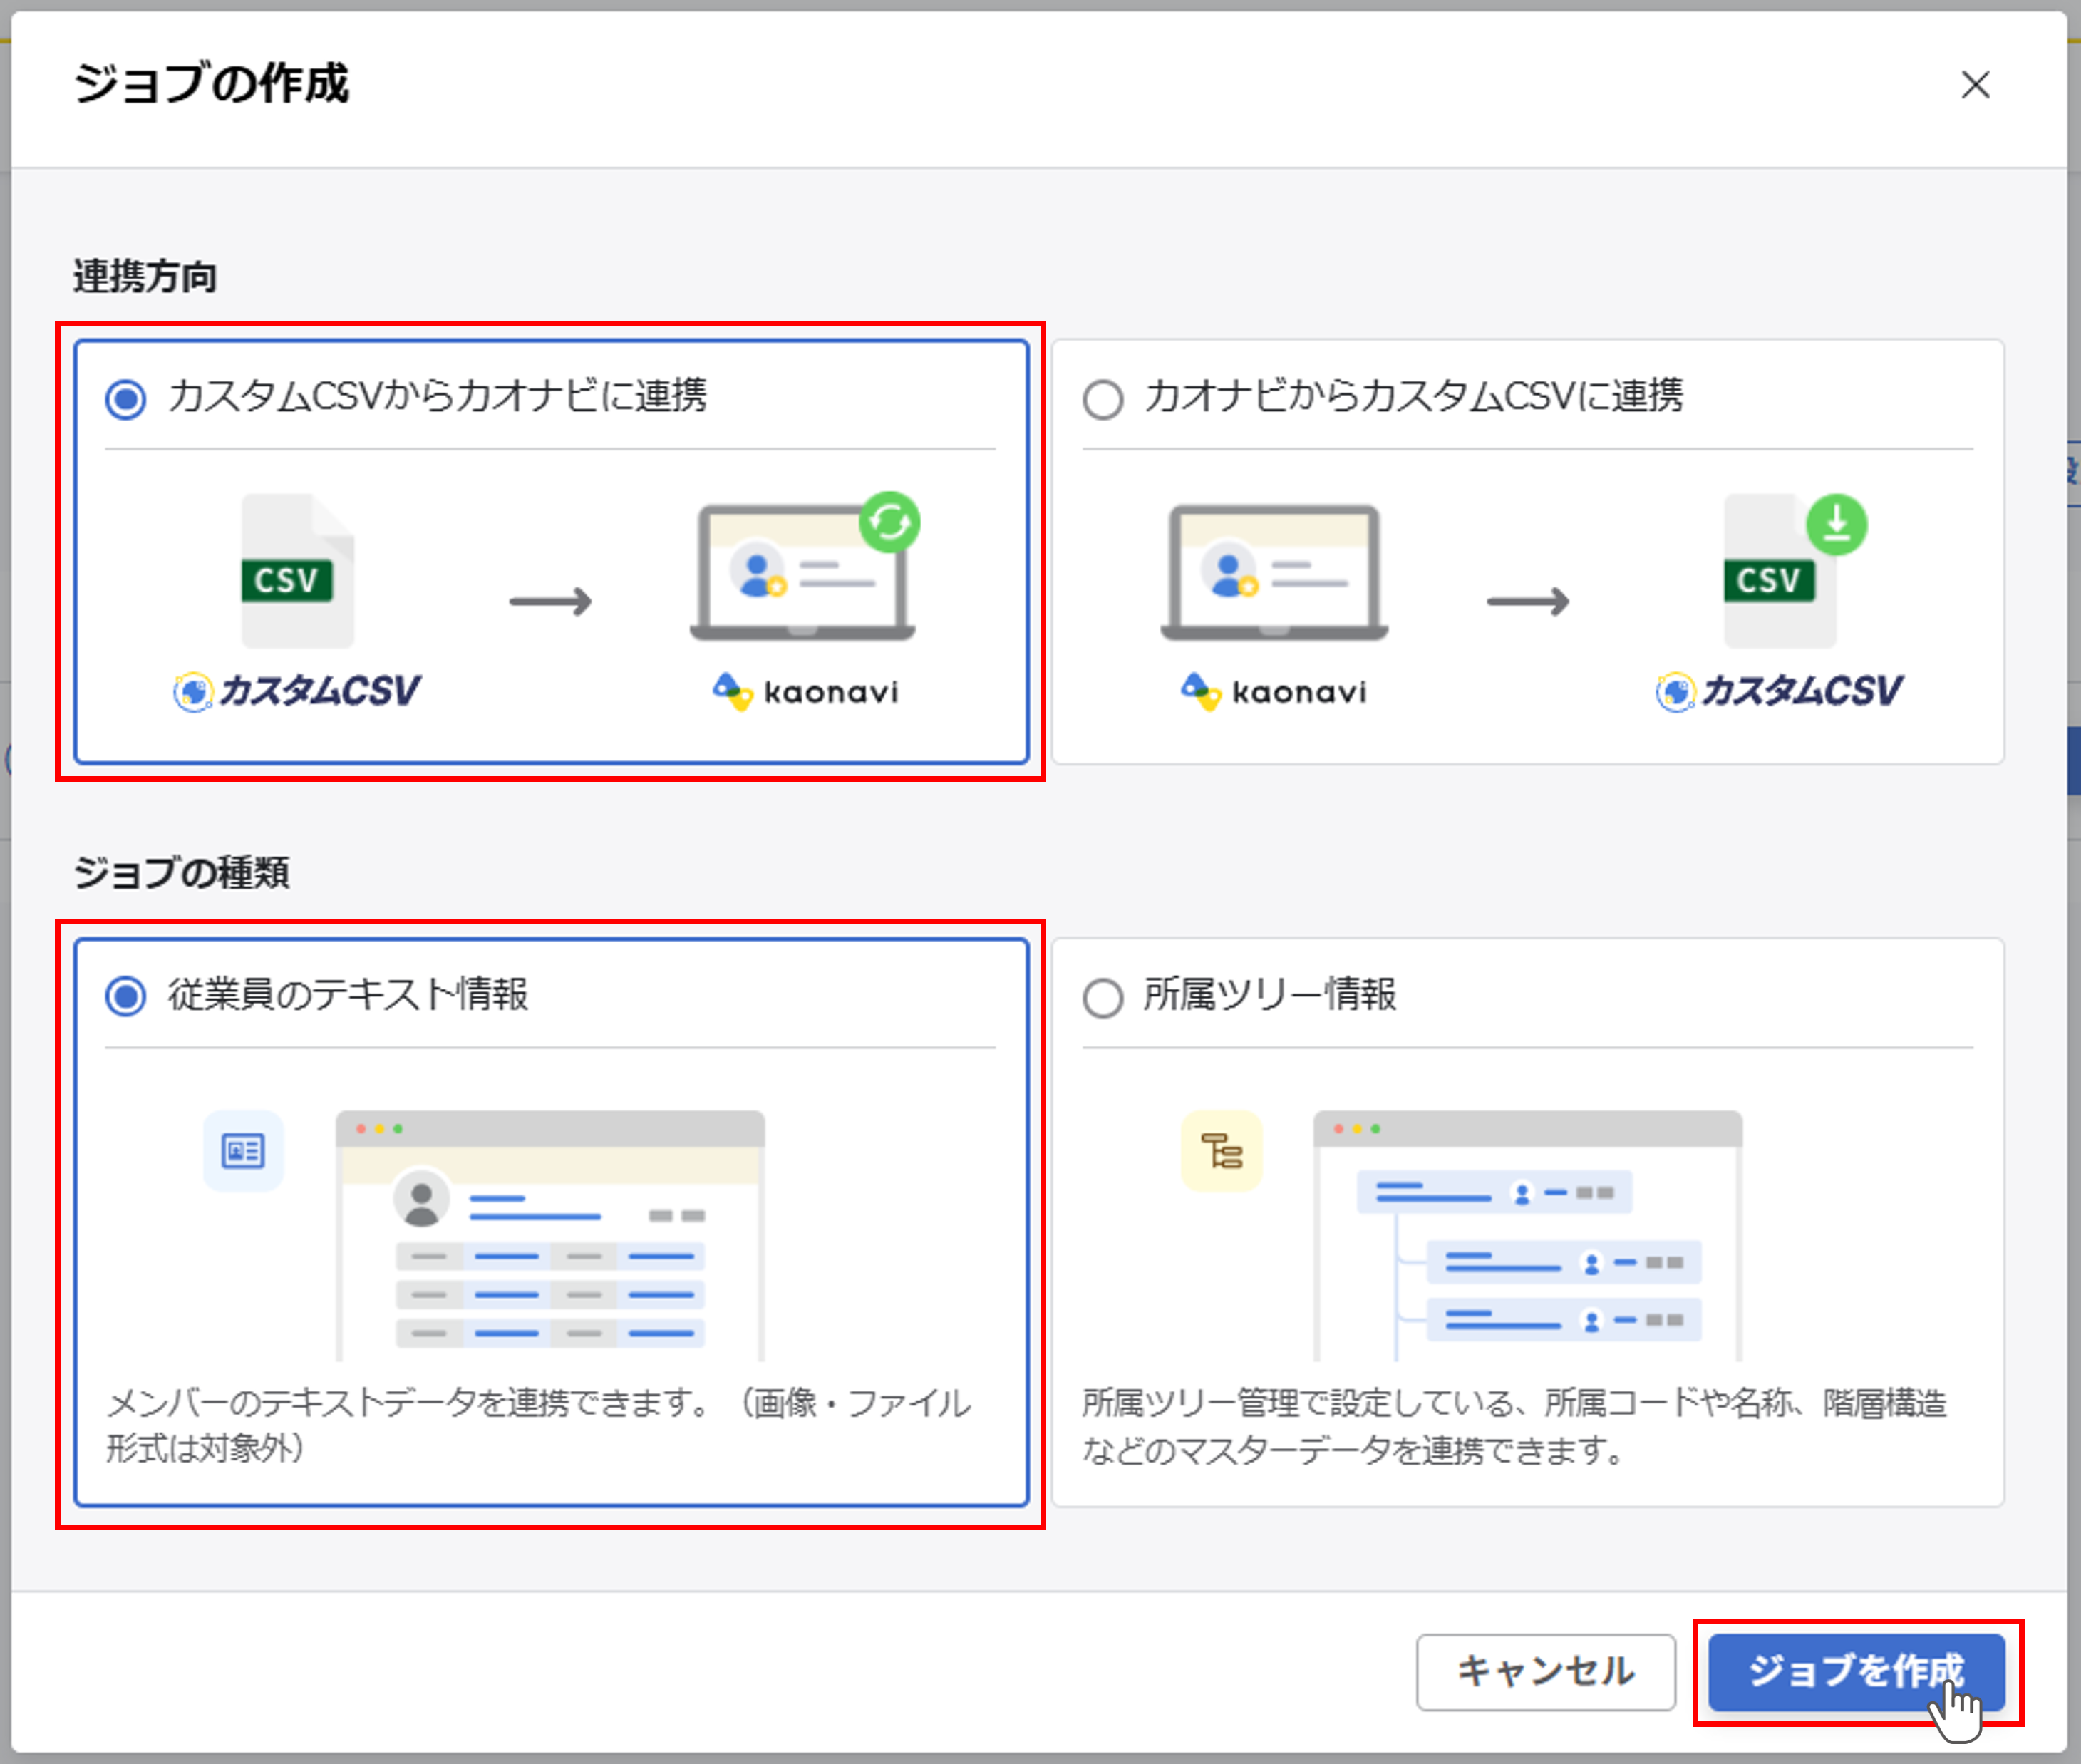The width and height of the screenshot is (2081, 1764).
Task: Choose 従業員のテキスト情報 radio option
Action: (x=126, y=996)
